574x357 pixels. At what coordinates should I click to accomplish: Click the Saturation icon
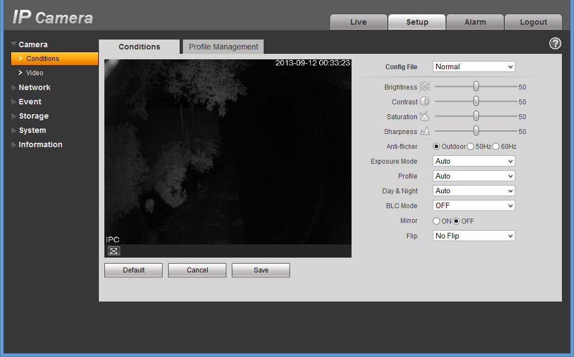pos(425,116)
